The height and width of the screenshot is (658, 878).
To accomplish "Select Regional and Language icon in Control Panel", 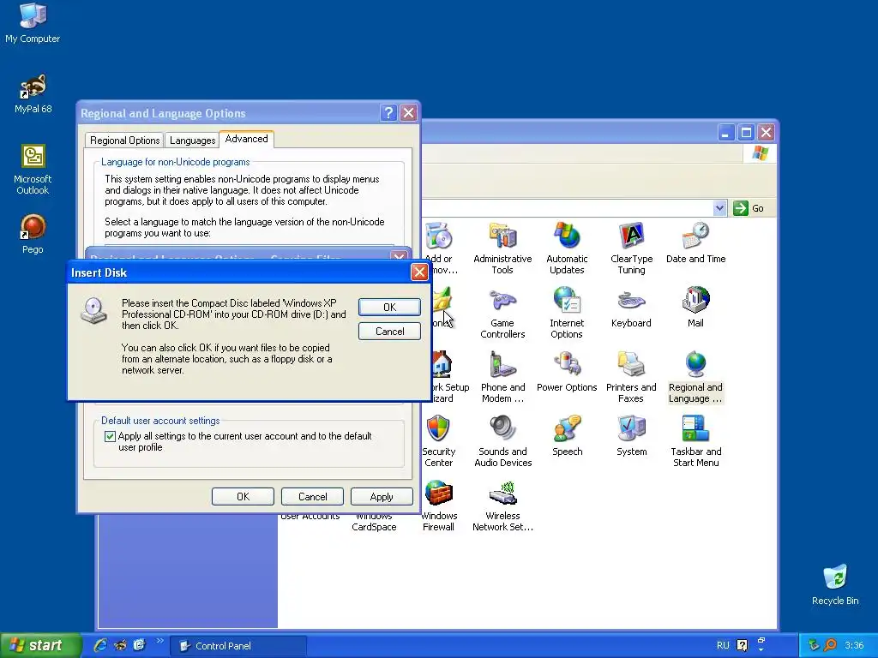I will click(695, 377).
